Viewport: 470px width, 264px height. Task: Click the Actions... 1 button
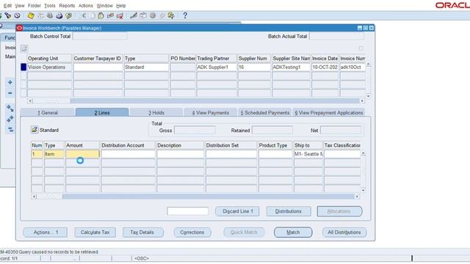click(x=46, y=232)
